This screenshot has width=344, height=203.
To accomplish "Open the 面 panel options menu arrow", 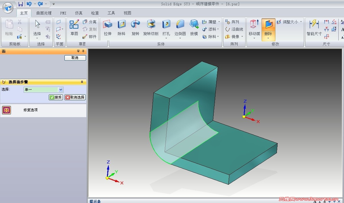I will point(78,51).
